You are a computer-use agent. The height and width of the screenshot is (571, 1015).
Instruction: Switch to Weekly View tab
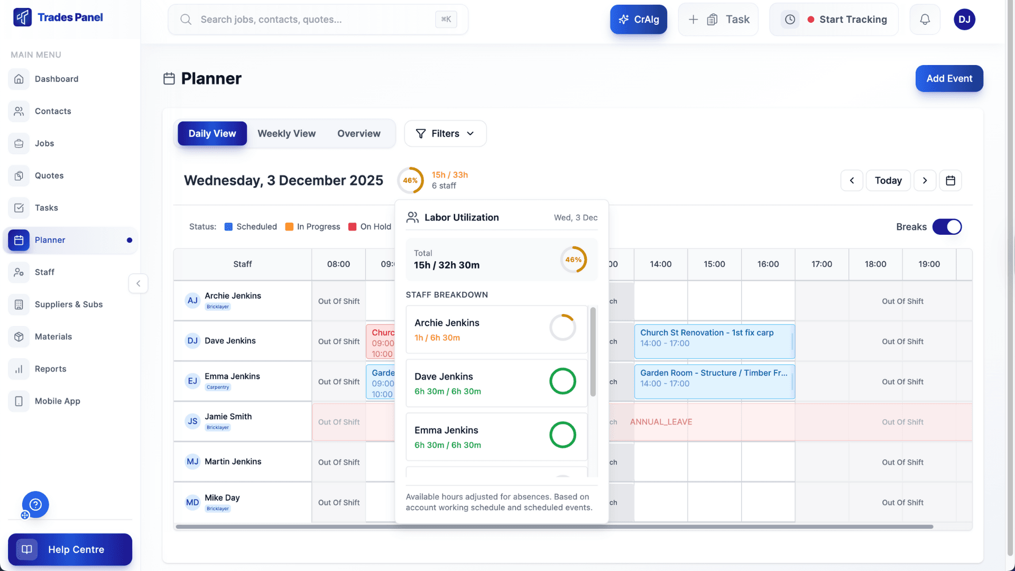click(286, 133)
